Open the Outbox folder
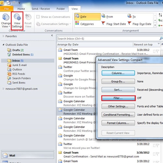 15,69
